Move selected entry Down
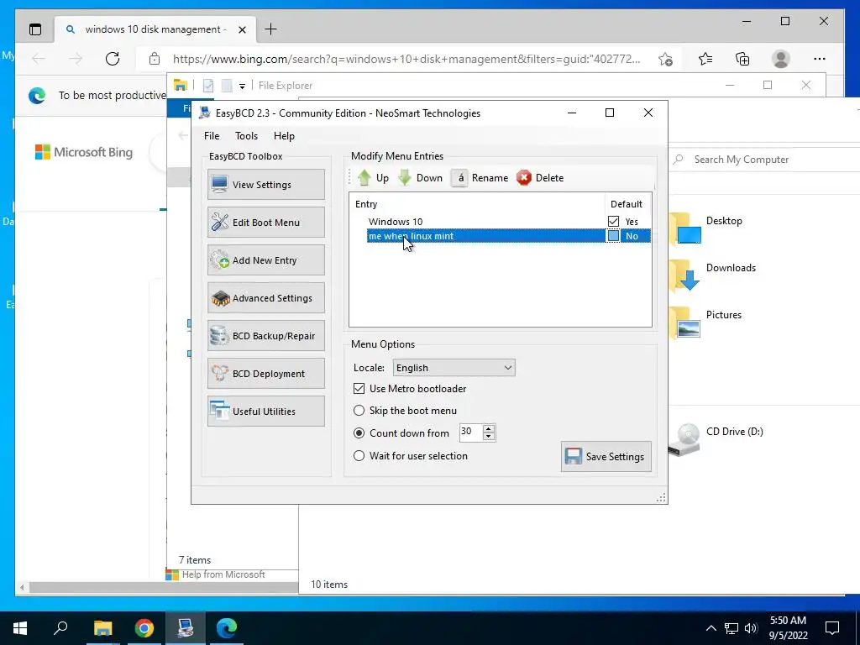This screenshot has height=645, width=860. tap(421, 178)
